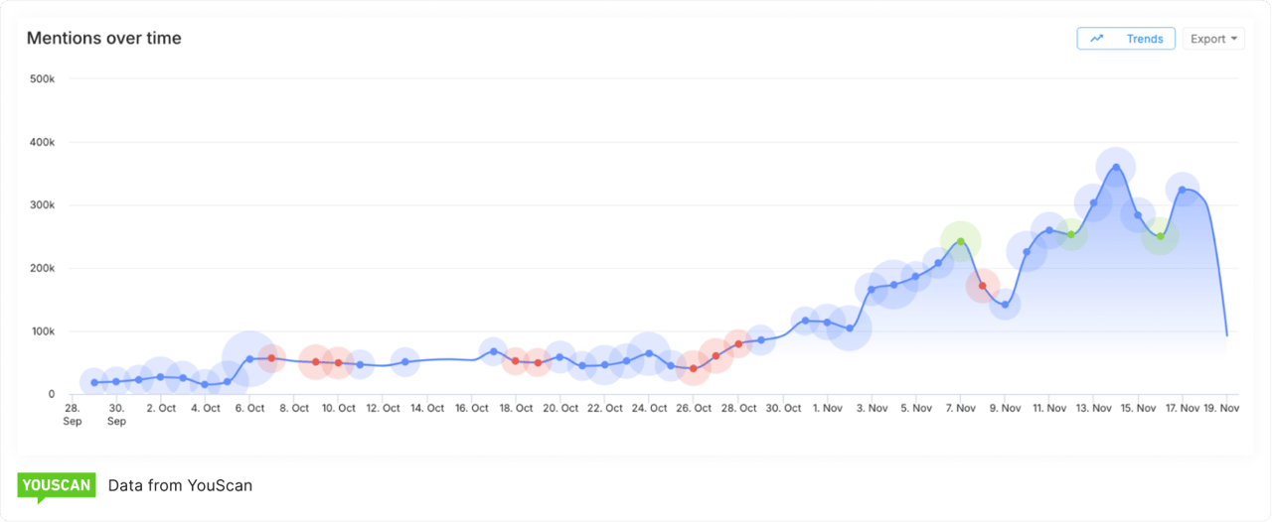The width and height of the screenshot is (1272, 522).
Task: Click the blue data point on 24 Oct
Action: click(x=649, y=353)
